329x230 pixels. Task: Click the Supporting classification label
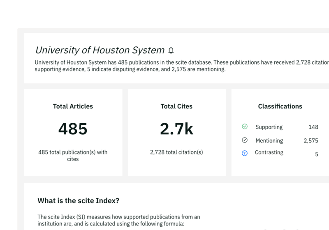tap(269, 127)
